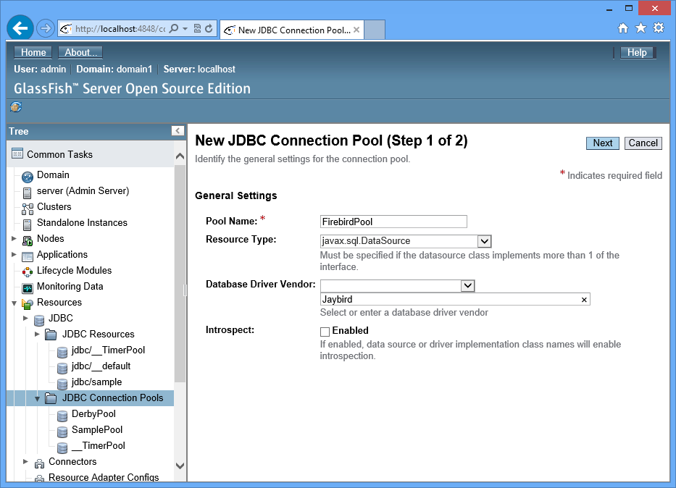Click the search magnifier in address bar
This screenshot has width=676, height=488.
tap(174, 29)
